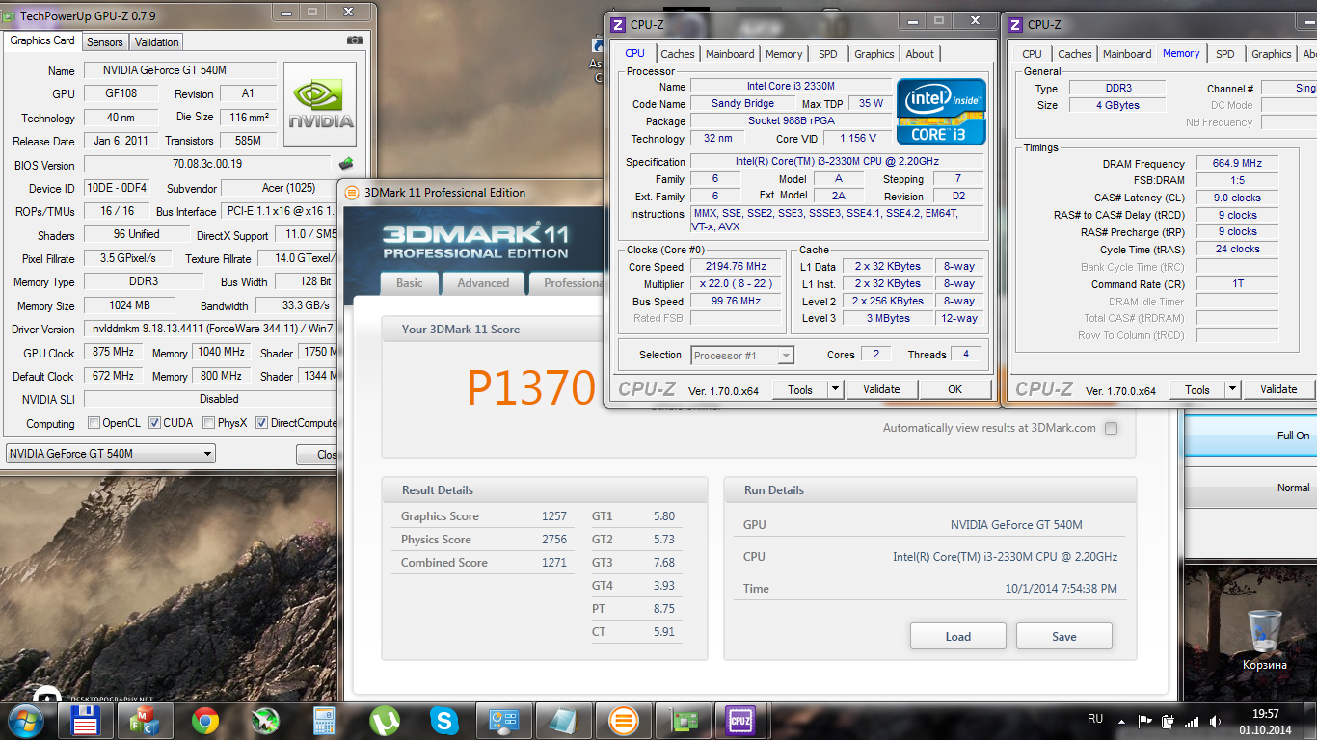Image resolution: width=1317 pixels, height=740 pixels.
Task: Click Validate in CPU-Z CPU window
Action: point(881,389)
